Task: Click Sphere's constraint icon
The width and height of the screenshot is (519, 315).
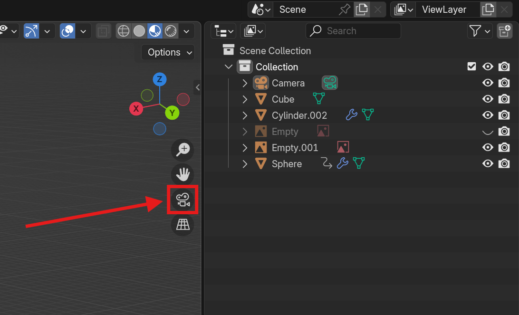Action: pos(327,163)
